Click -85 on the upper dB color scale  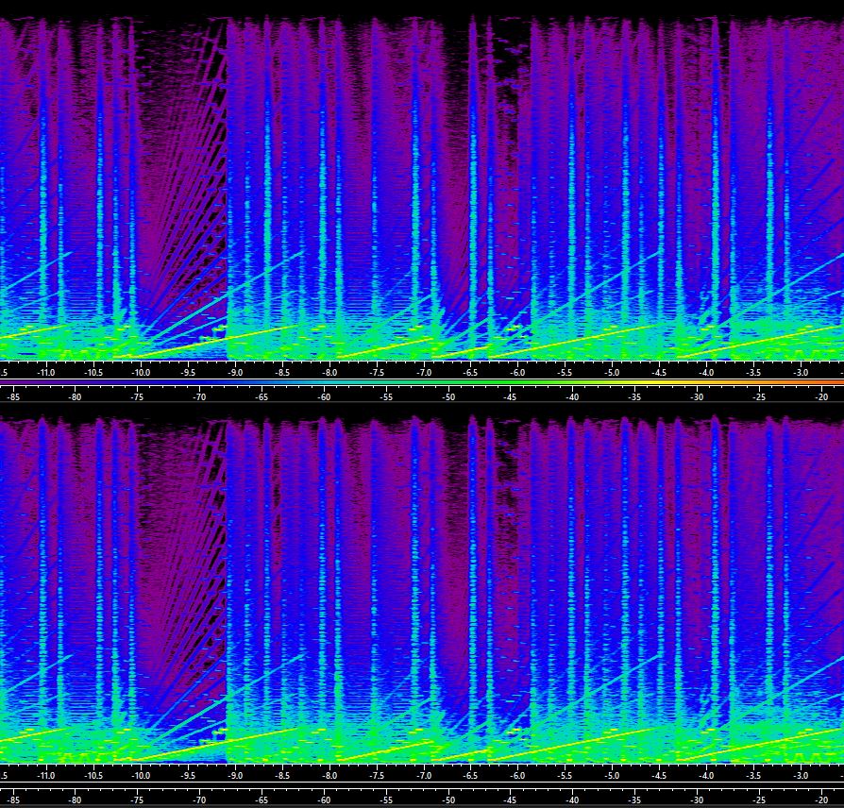[13, 396]
